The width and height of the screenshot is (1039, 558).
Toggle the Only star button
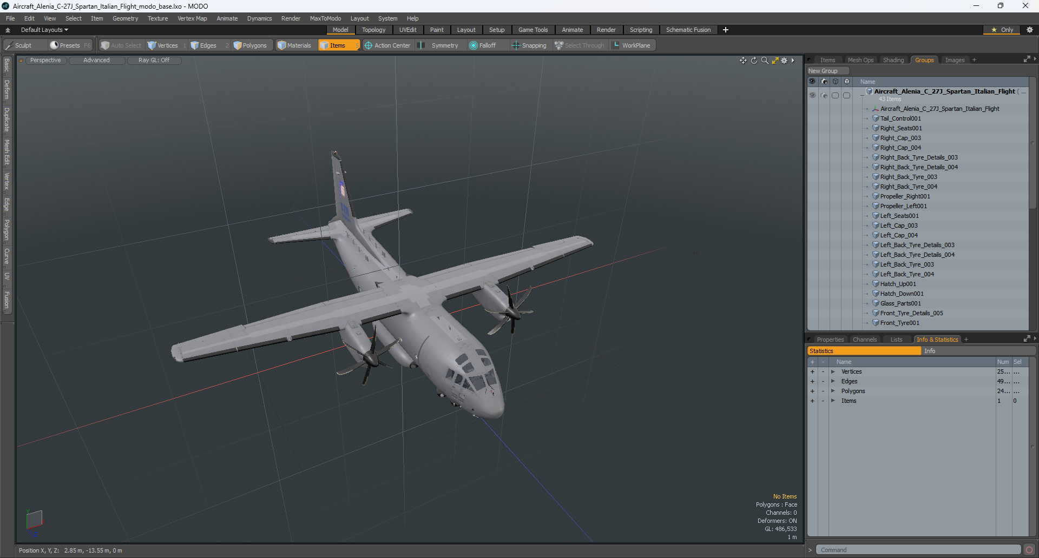pos(1002,30)
